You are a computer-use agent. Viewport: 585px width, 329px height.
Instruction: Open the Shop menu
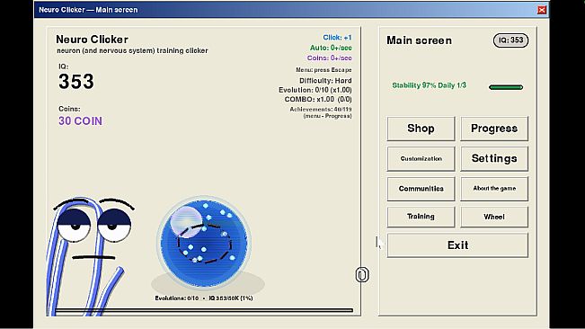click(x=421, y=129)
